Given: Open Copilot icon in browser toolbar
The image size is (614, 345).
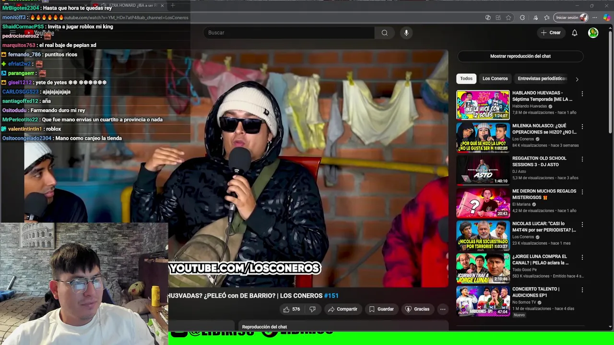Looking at the screenshot, I should point(607,18).
